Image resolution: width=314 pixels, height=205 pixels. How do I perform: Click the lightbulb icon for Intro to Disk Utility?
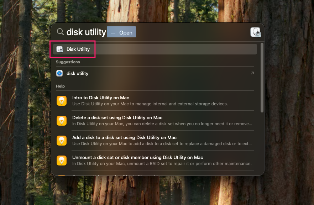tap(62, 101)
